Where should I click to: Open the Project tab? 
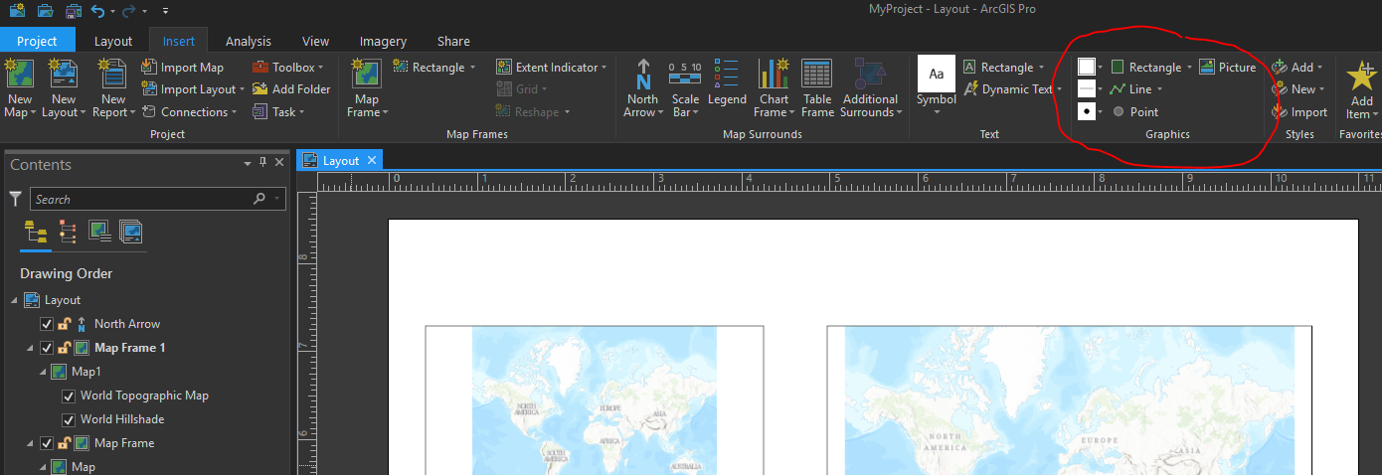click(x=37, y=41)
